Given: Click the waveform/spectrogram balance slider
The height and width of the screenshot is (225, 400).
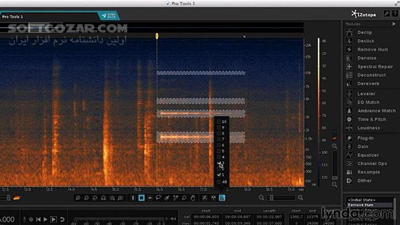Looking at the screenshot, I should coord(9,198).
